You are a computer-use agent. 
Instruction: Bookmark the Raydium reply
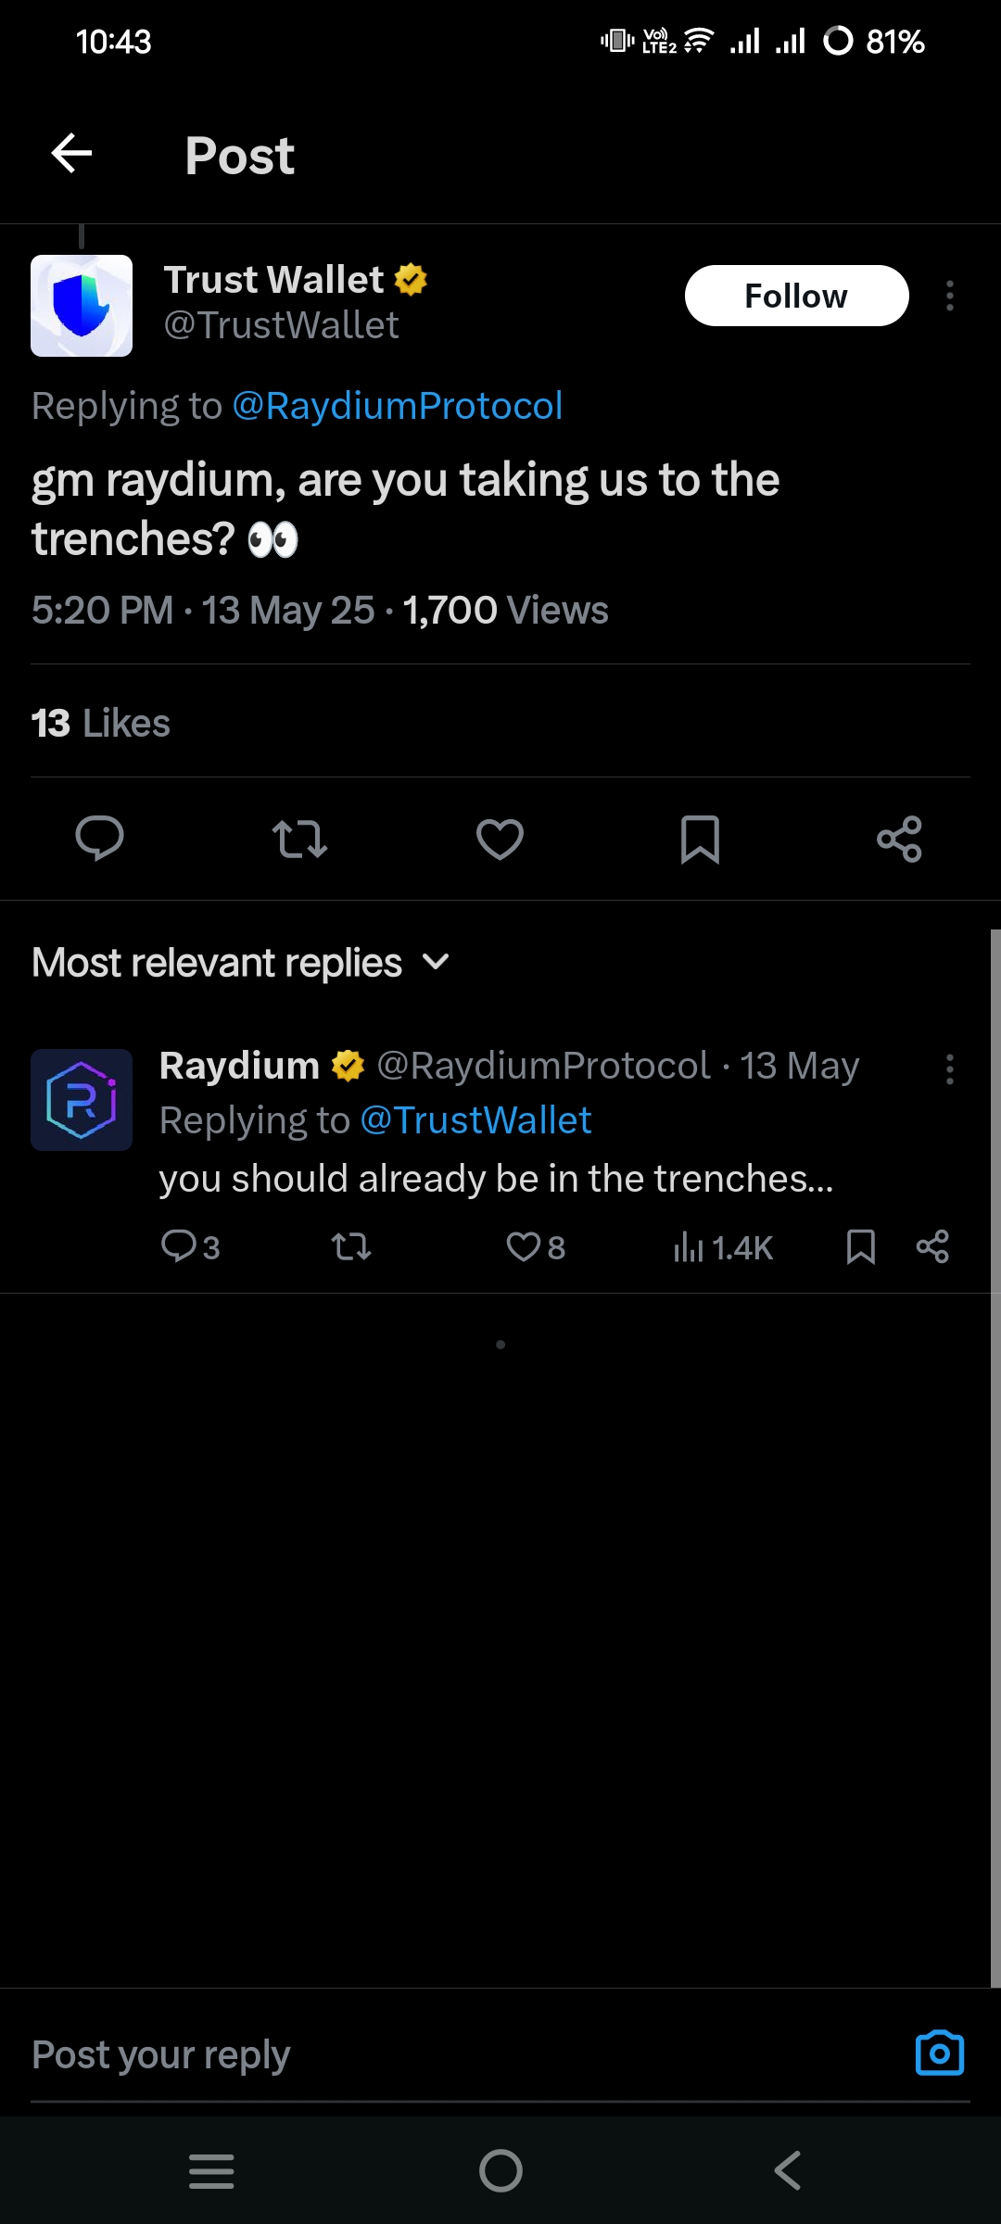pyautogui.click(x=861, y=1247)
